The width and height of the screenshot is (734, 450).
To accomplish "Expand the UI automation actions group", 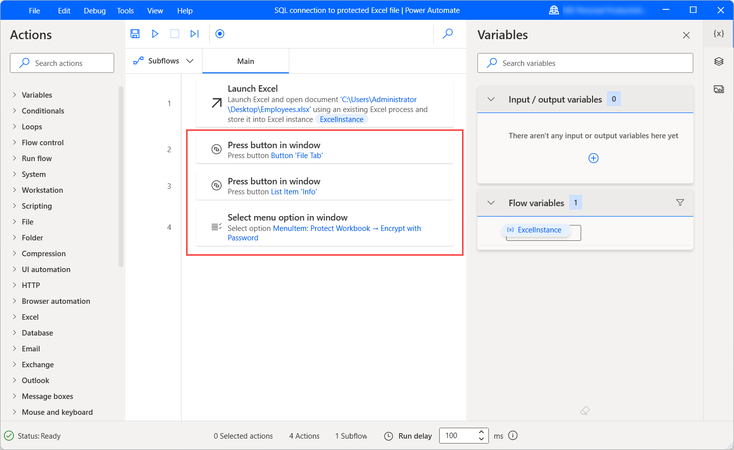I will [46, 270].
